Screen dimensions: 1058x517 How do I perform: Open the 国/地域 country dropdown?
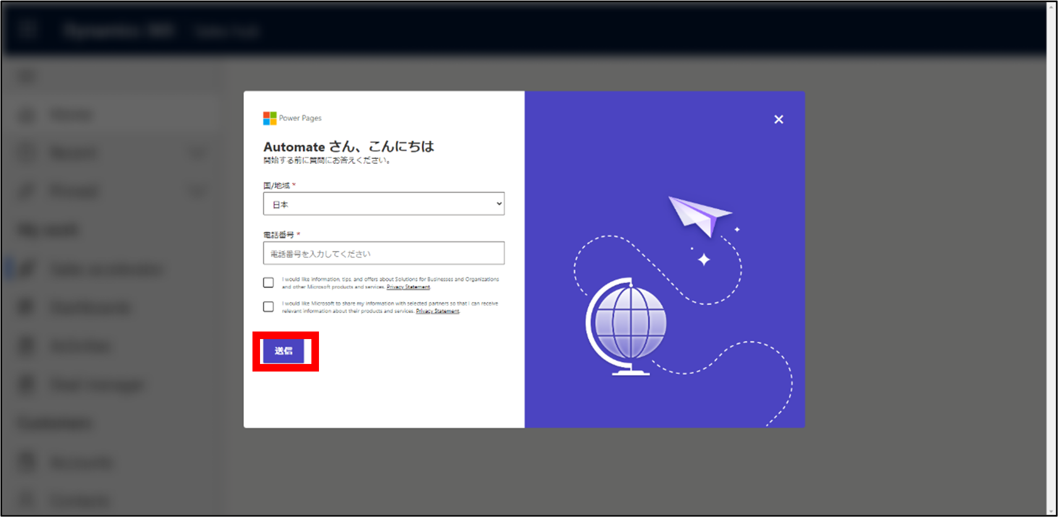[383, 204]
